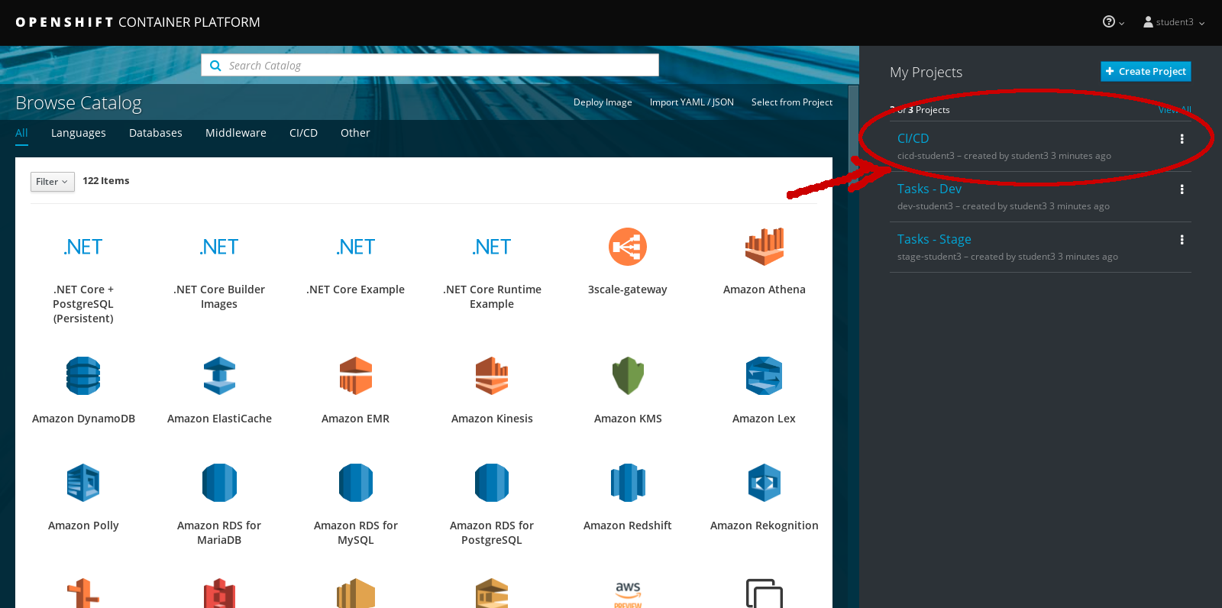Click Select from Project link
Screen dimensions: 1222x608
pos(792,102)
